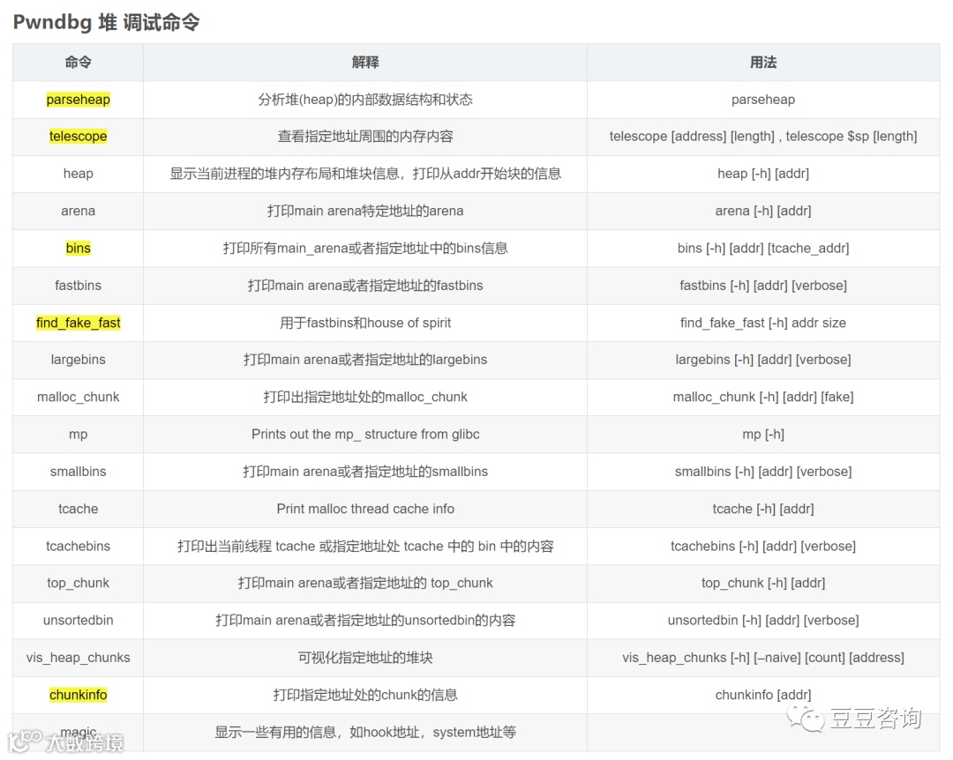The image size is (953, 760).
Task: Click usage 'vis_heap_chunks [-h] [–naive] [count] [address]'
Action: pos(762,658)
